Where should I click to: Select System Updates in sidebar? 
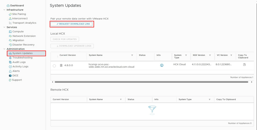26,53
